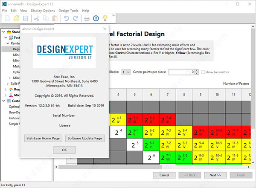Expand the Mixture tree node

6,95
